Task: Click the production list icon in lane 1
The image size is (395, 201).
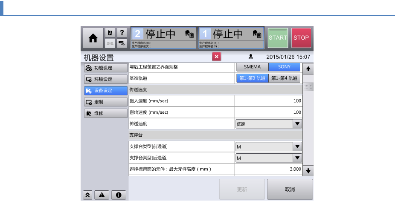Action: point(257,34)
